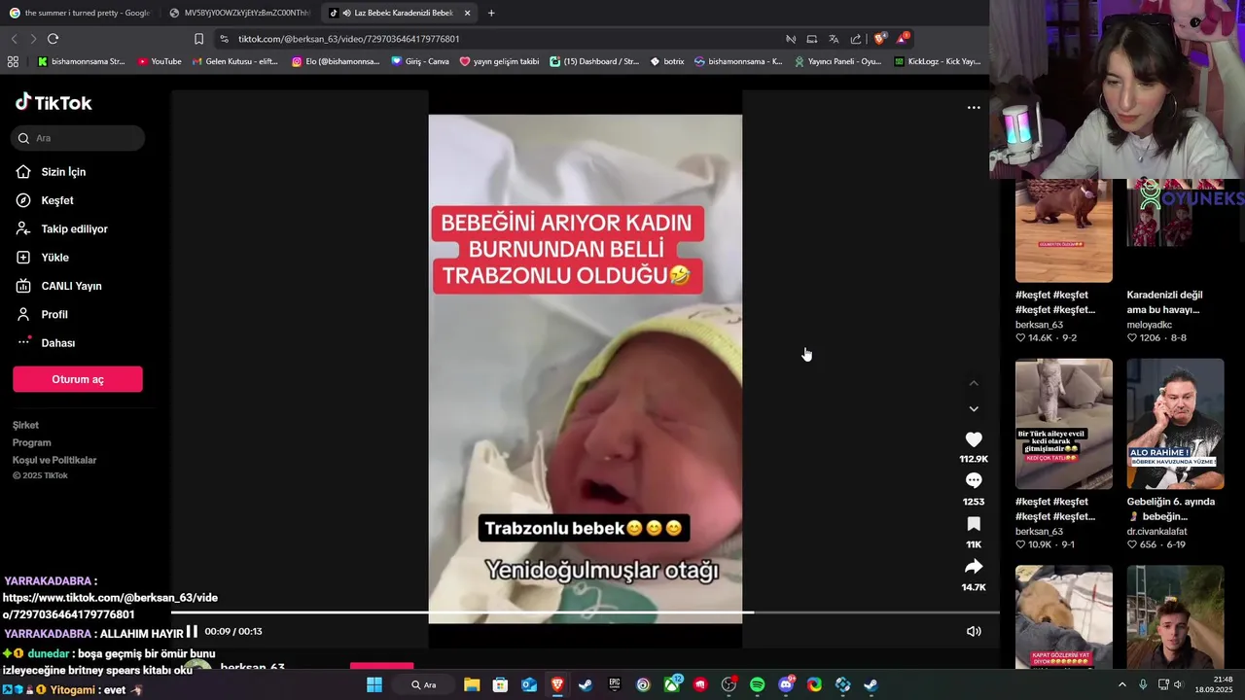This screenshot has width=1245, height=700.
Task: Open Xbox app from the taskbar
Action: click(671, 684)
